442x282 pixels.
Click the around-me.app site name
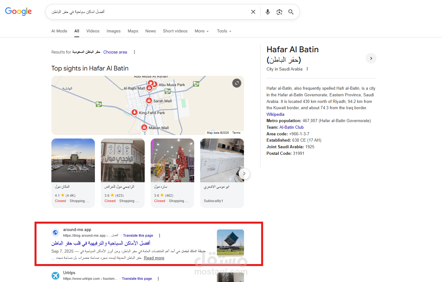click(x=77, y=229)
